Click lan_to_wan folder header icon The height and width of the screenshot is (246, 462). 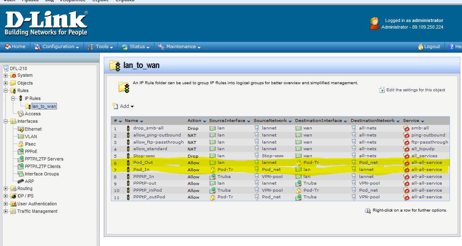pos(115,66)
